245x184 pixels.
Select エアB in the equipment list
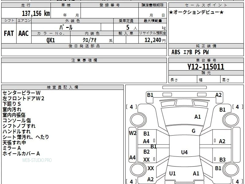pyautogui.click(x=188, y=52)
